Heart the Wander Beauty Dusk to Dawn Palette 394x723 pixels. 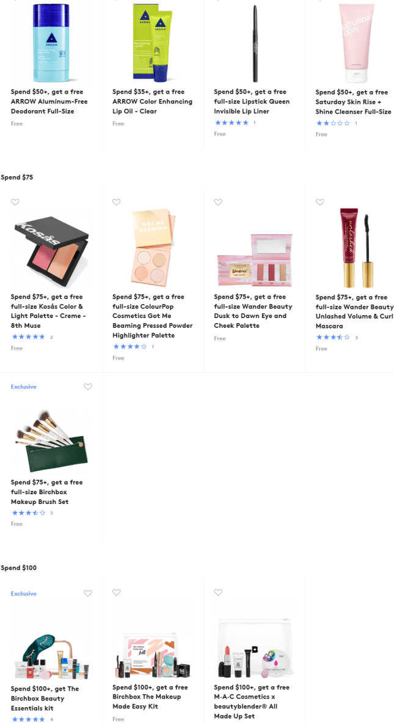[218, 202]
